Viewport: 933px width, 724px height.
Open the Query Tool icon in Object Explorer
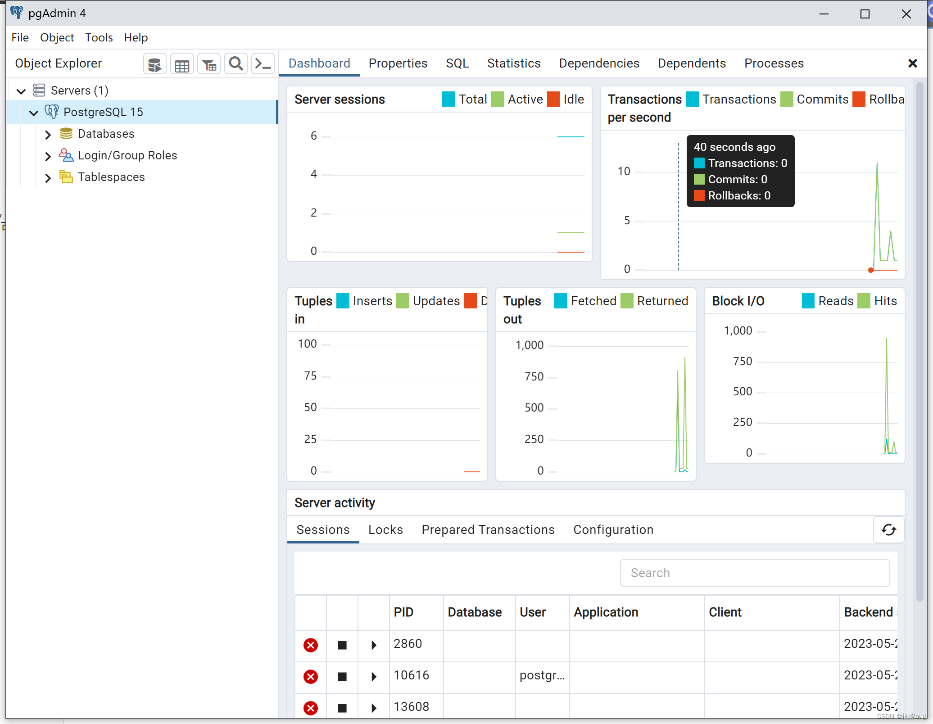click(154, 64)
